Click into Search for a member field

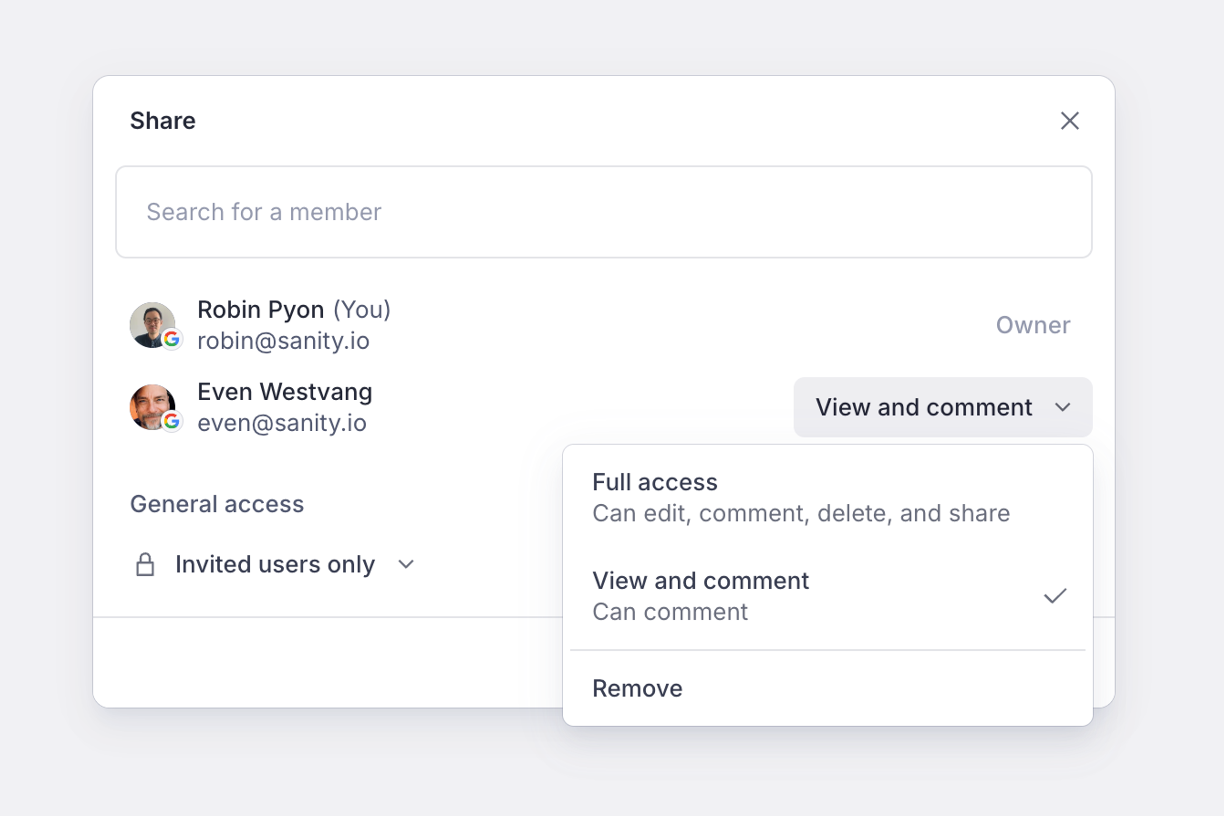(x=603, y=212)
